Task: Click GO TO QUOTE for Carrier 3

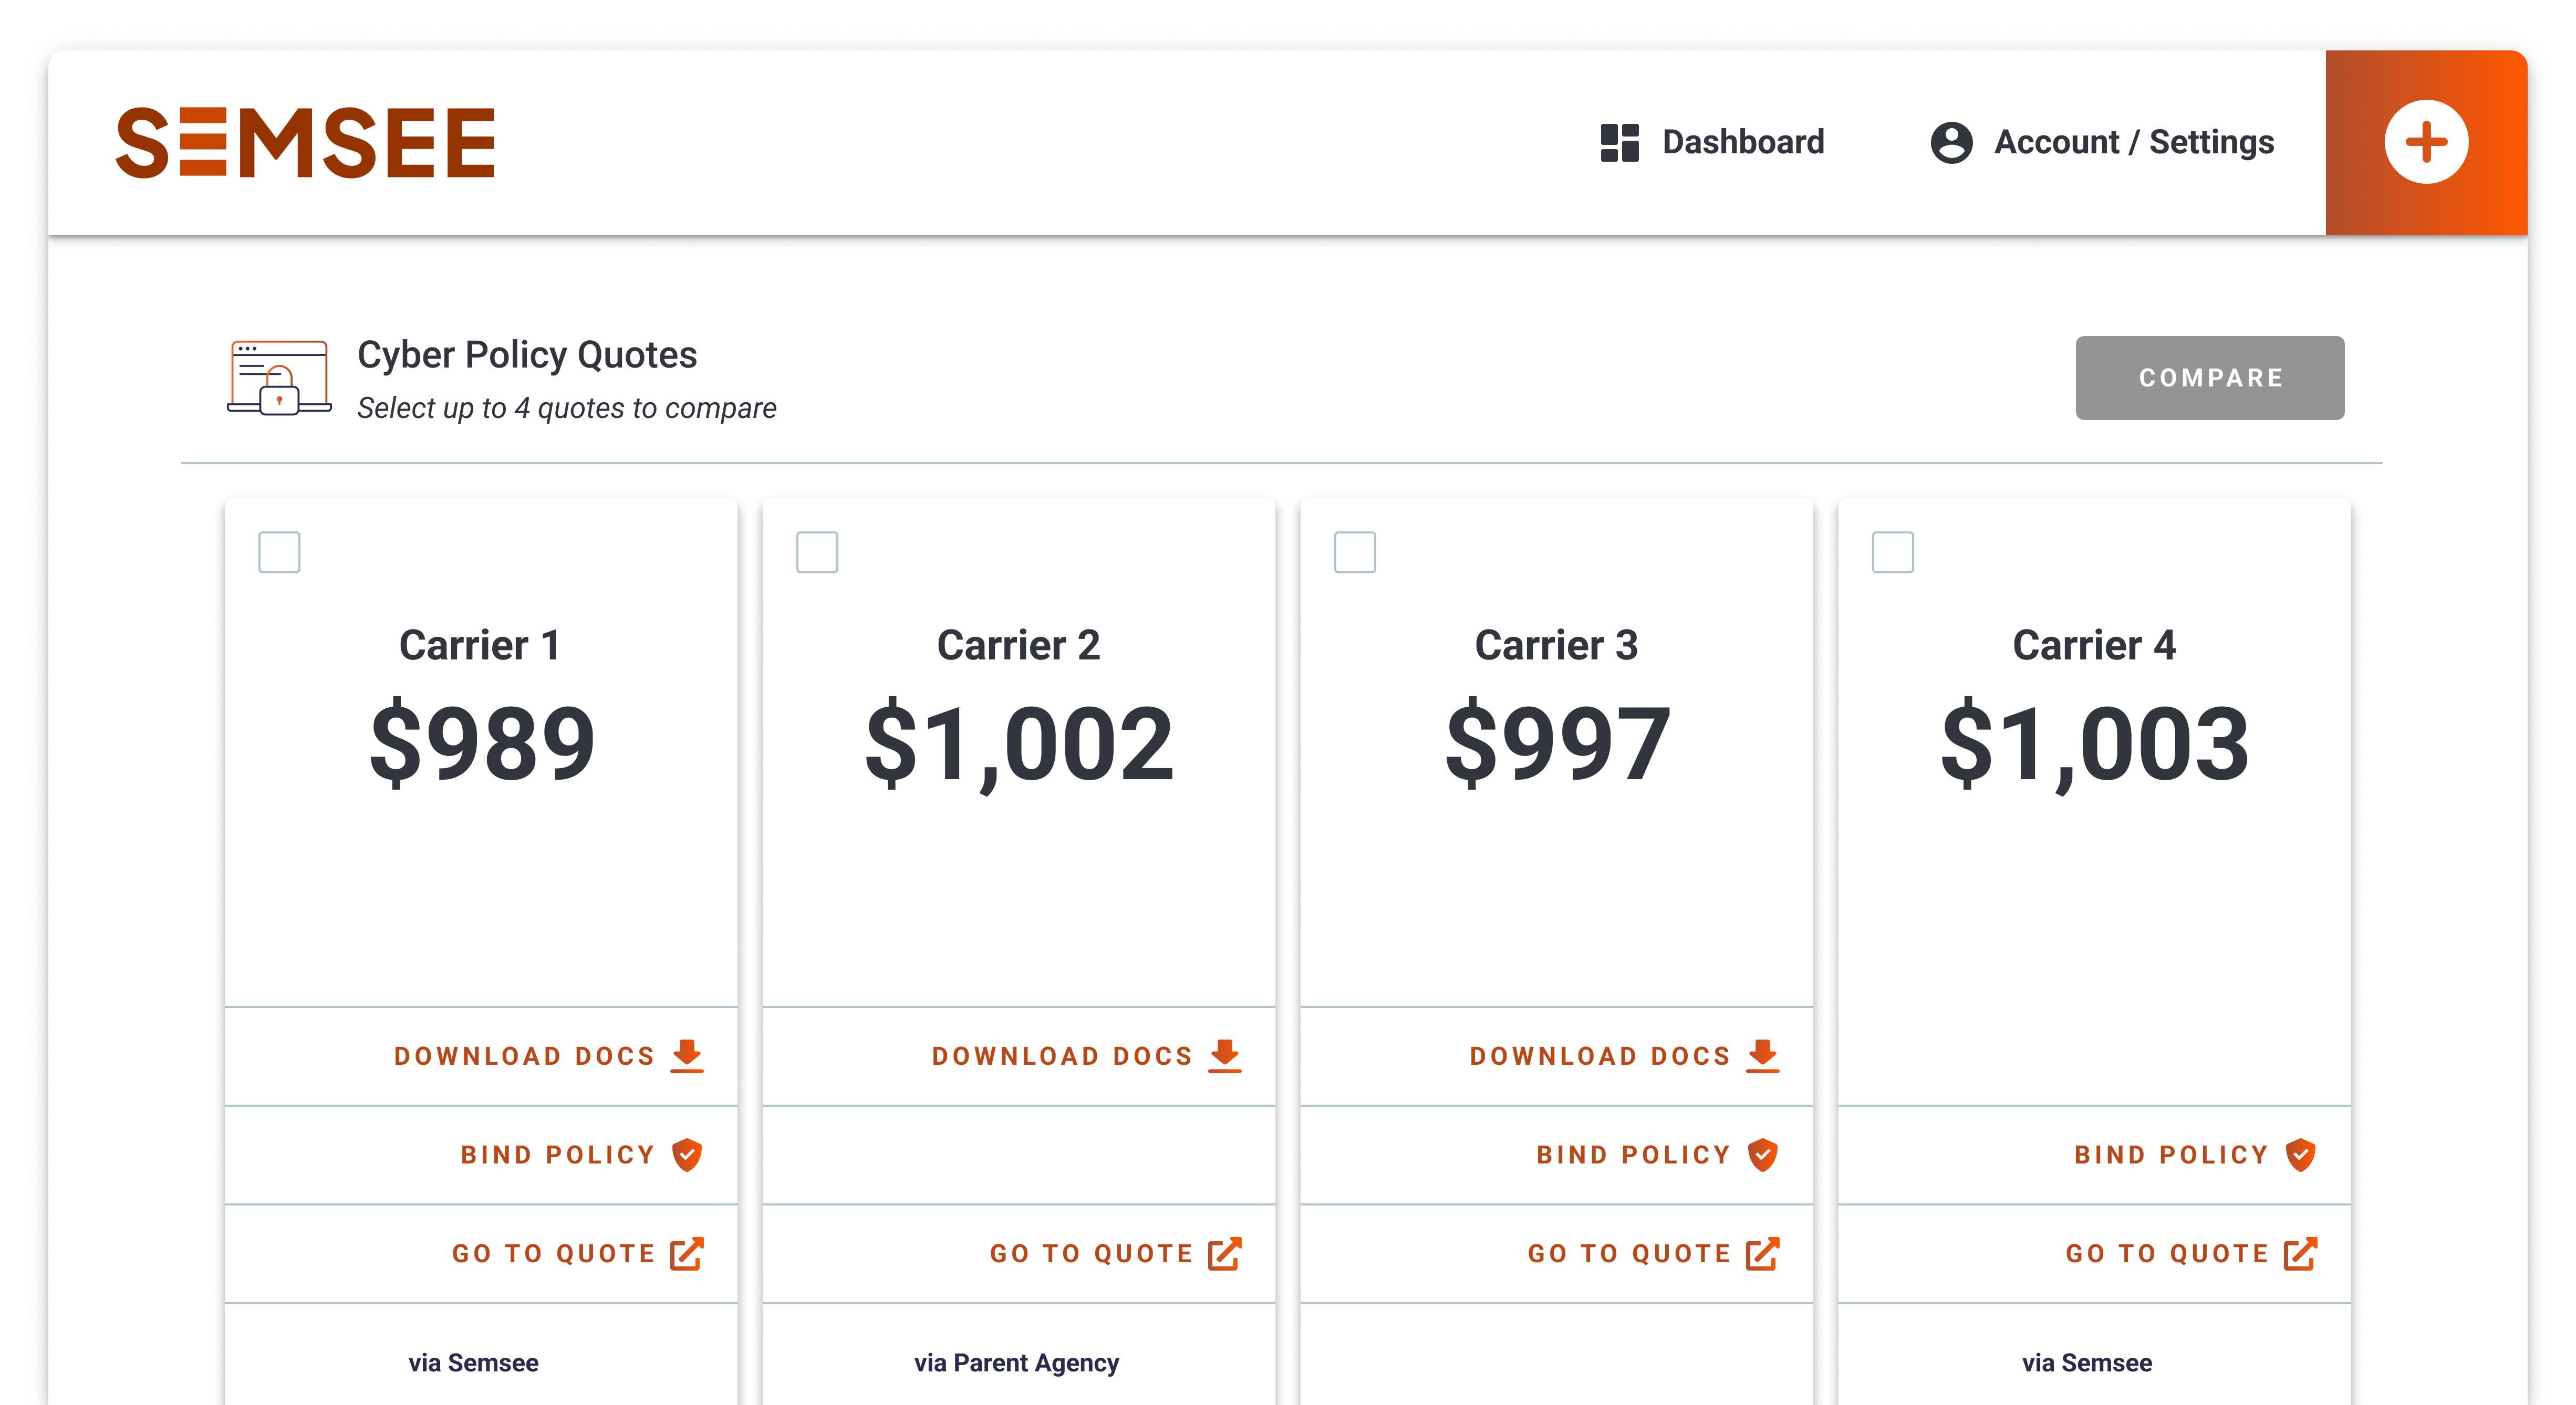Action: pos(1629,1253)
